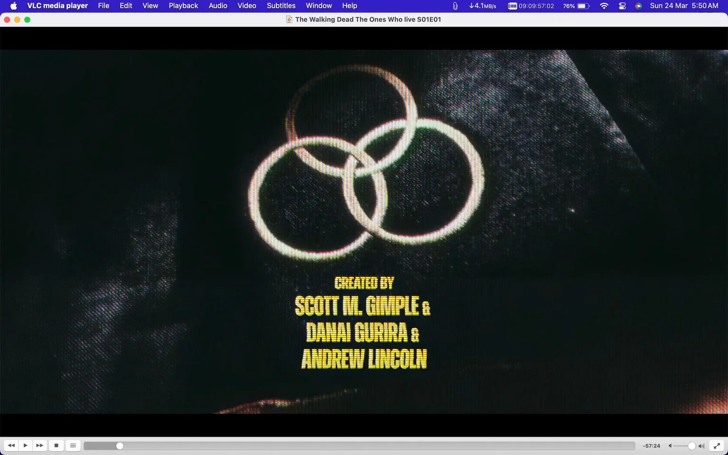Show the playlist using the list icon
This screenshot has height=455, width=728.
click(73, 446)
